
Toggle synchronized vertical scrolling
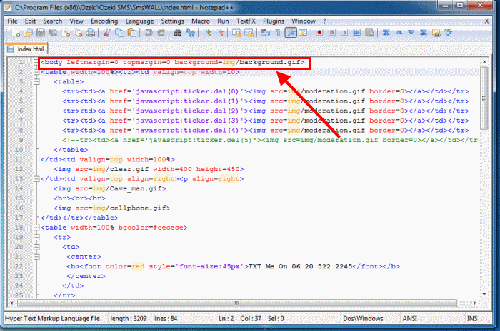[x=236, y=33]
